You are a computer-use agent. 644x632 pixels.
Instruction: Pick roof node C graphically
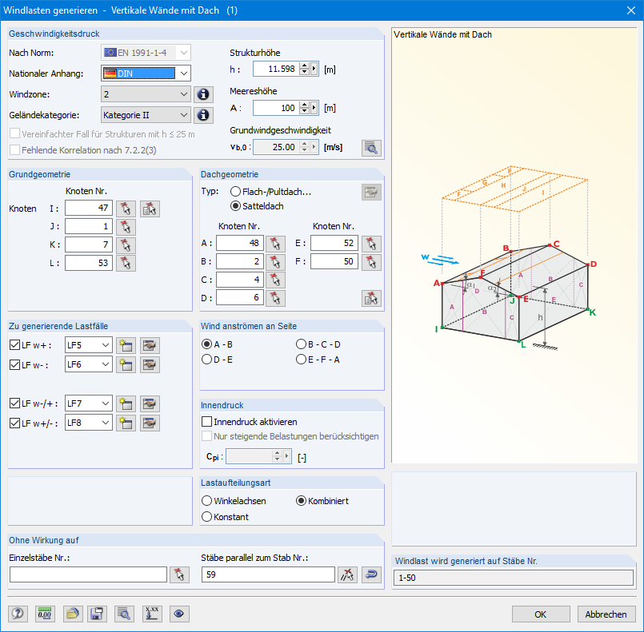coord(275,280)
